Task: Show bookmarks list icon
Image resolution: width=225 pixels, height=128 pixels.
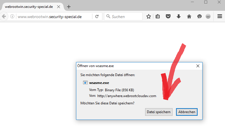Action: pos(158,17)
